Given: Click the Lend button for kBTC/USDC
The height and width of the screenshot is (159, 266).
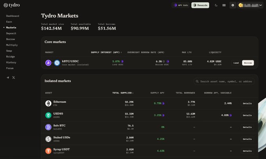Looking at the screenshot, I should point(236,63).
